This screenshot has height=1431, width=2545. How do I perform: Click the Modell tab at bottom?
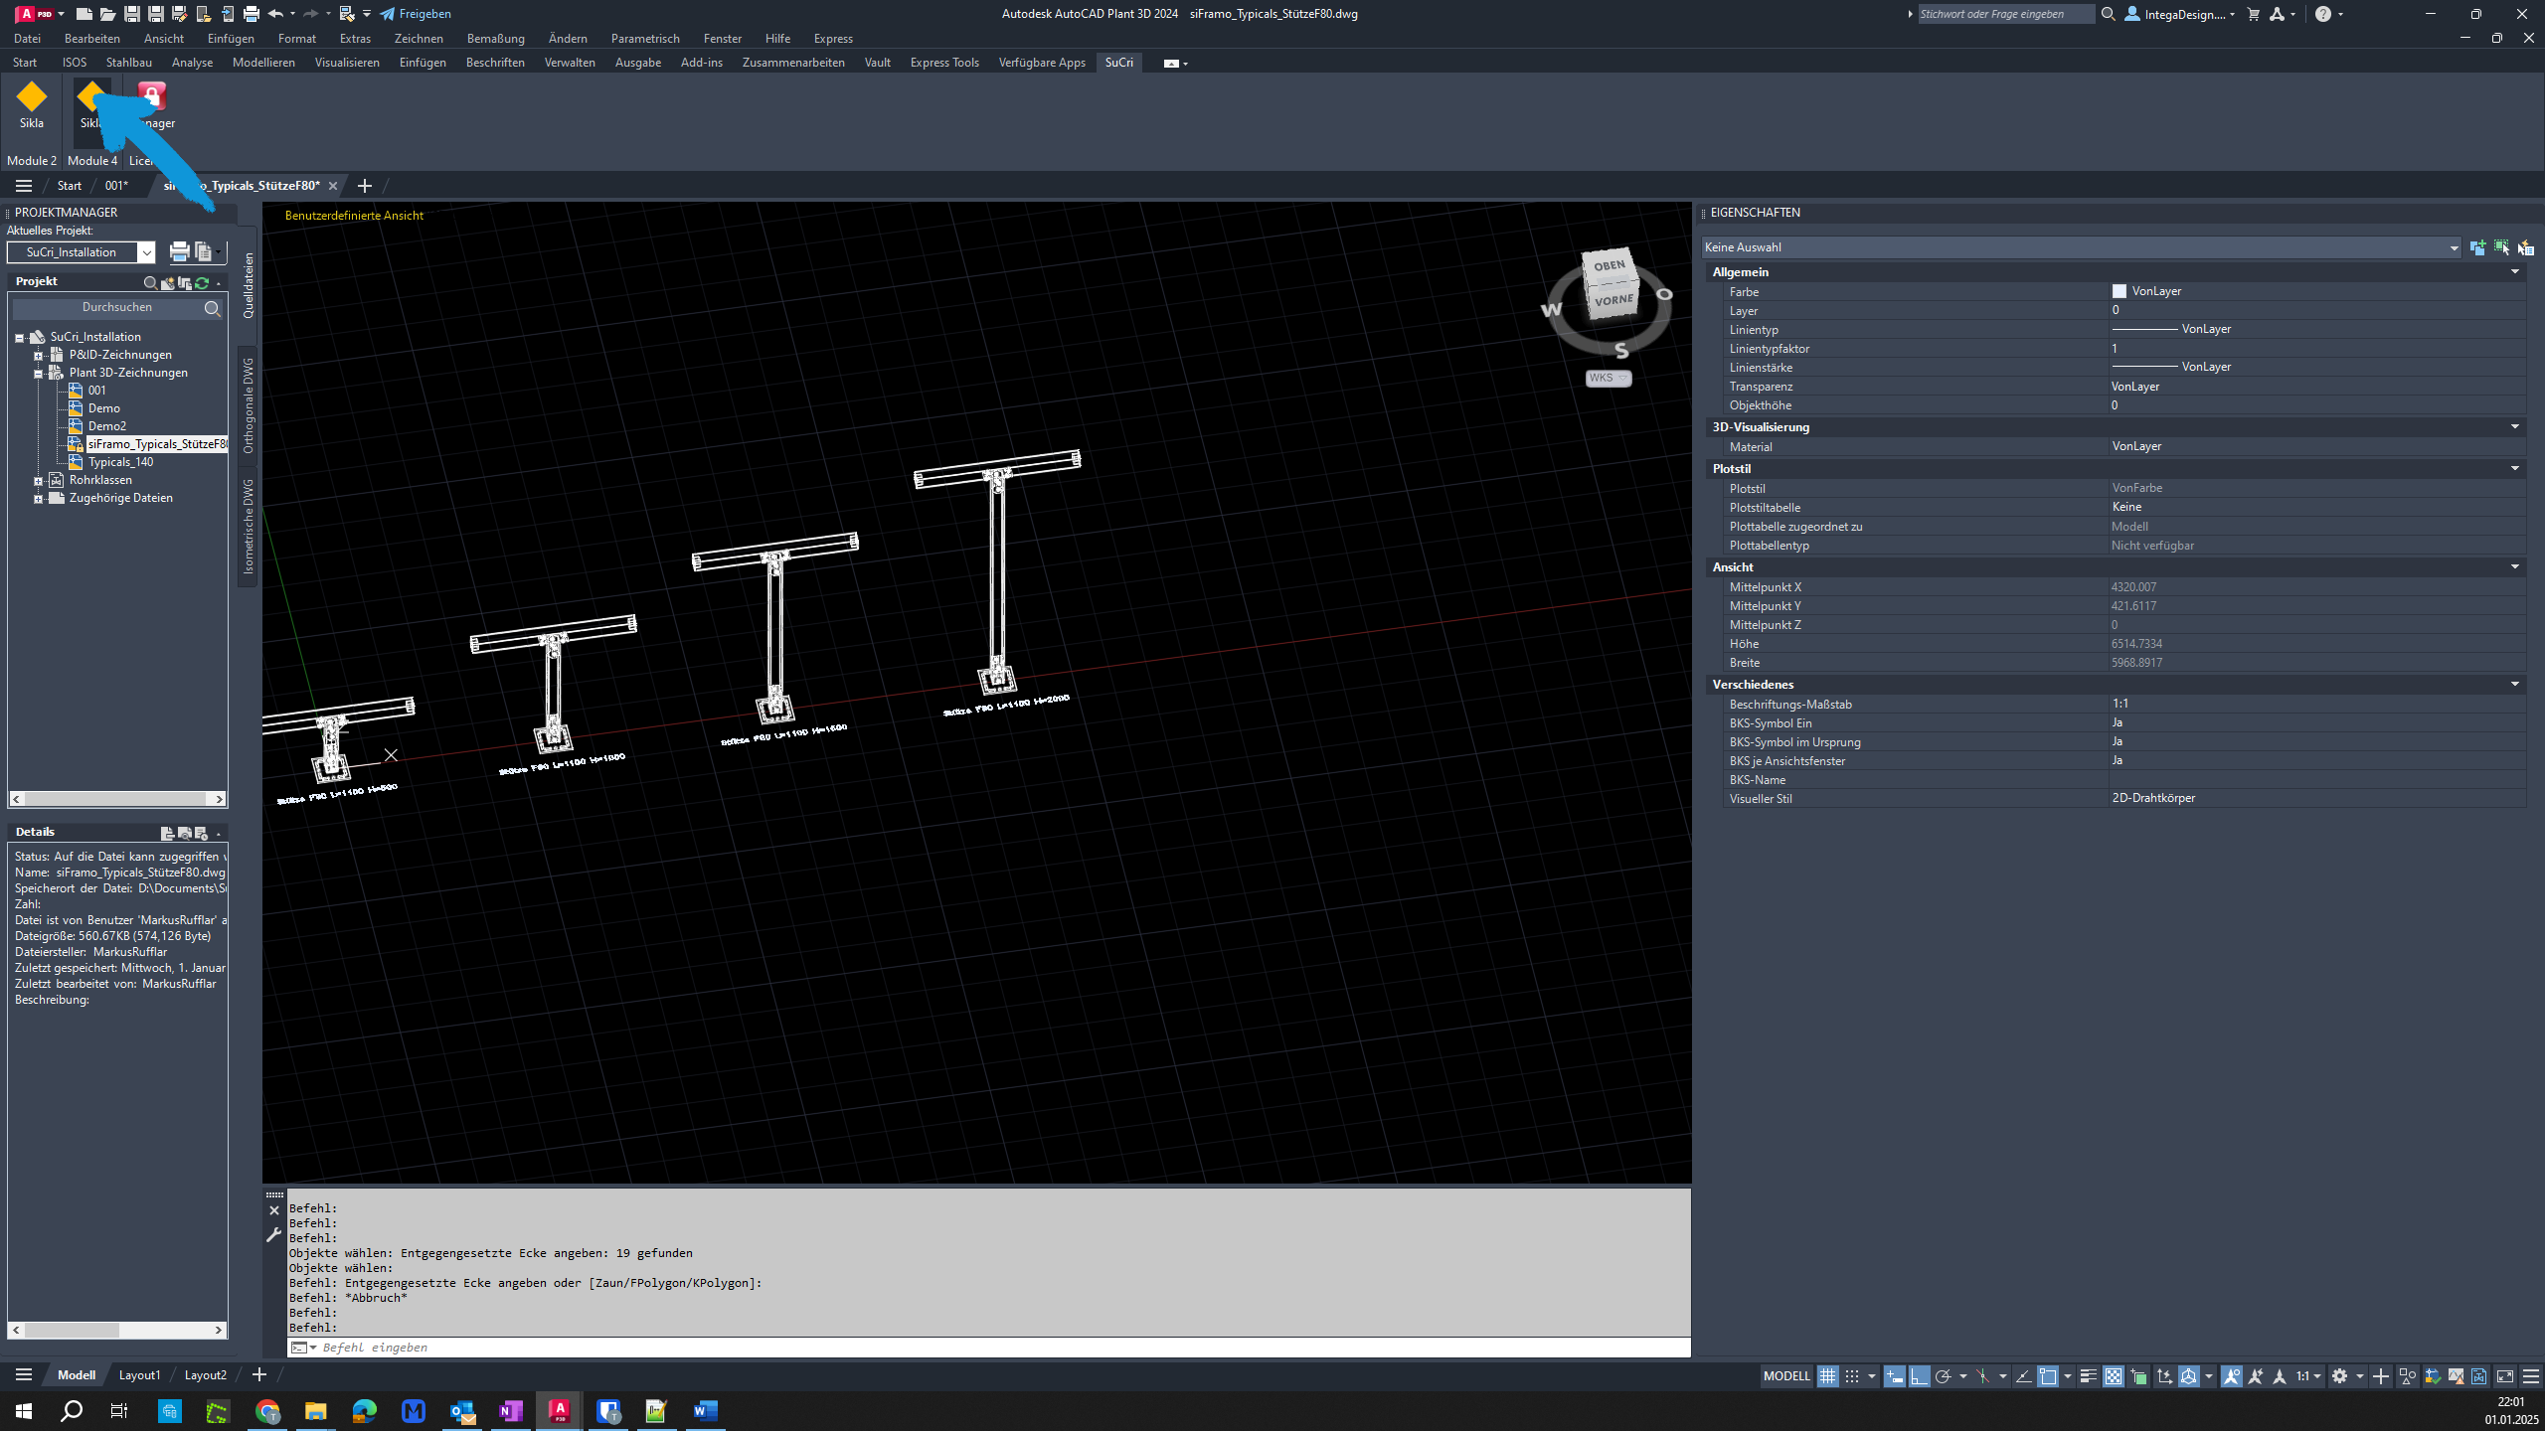tap(76, 1375)
